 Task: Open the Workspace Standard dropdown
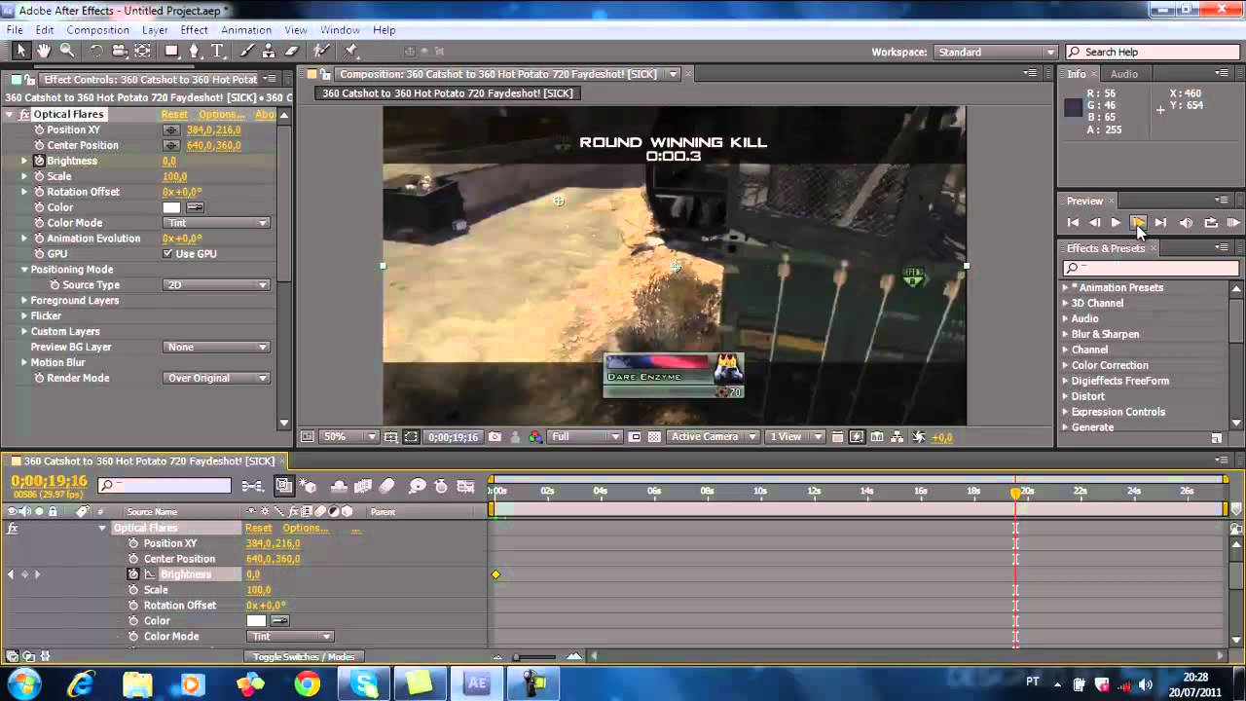(996, 52)
